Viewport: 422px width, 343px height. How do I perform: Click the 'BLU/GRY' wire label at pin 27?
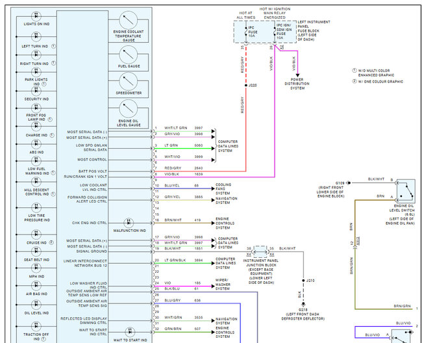(x=172, y=300)
